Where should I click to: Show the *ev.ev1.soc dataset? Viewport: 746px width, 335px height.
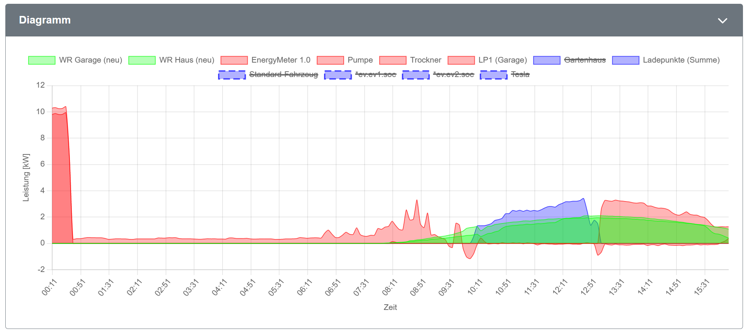[x=375, y=75]
